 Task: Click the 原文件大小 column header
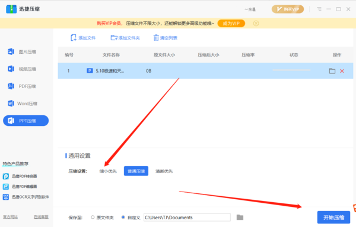pos(164,55)
